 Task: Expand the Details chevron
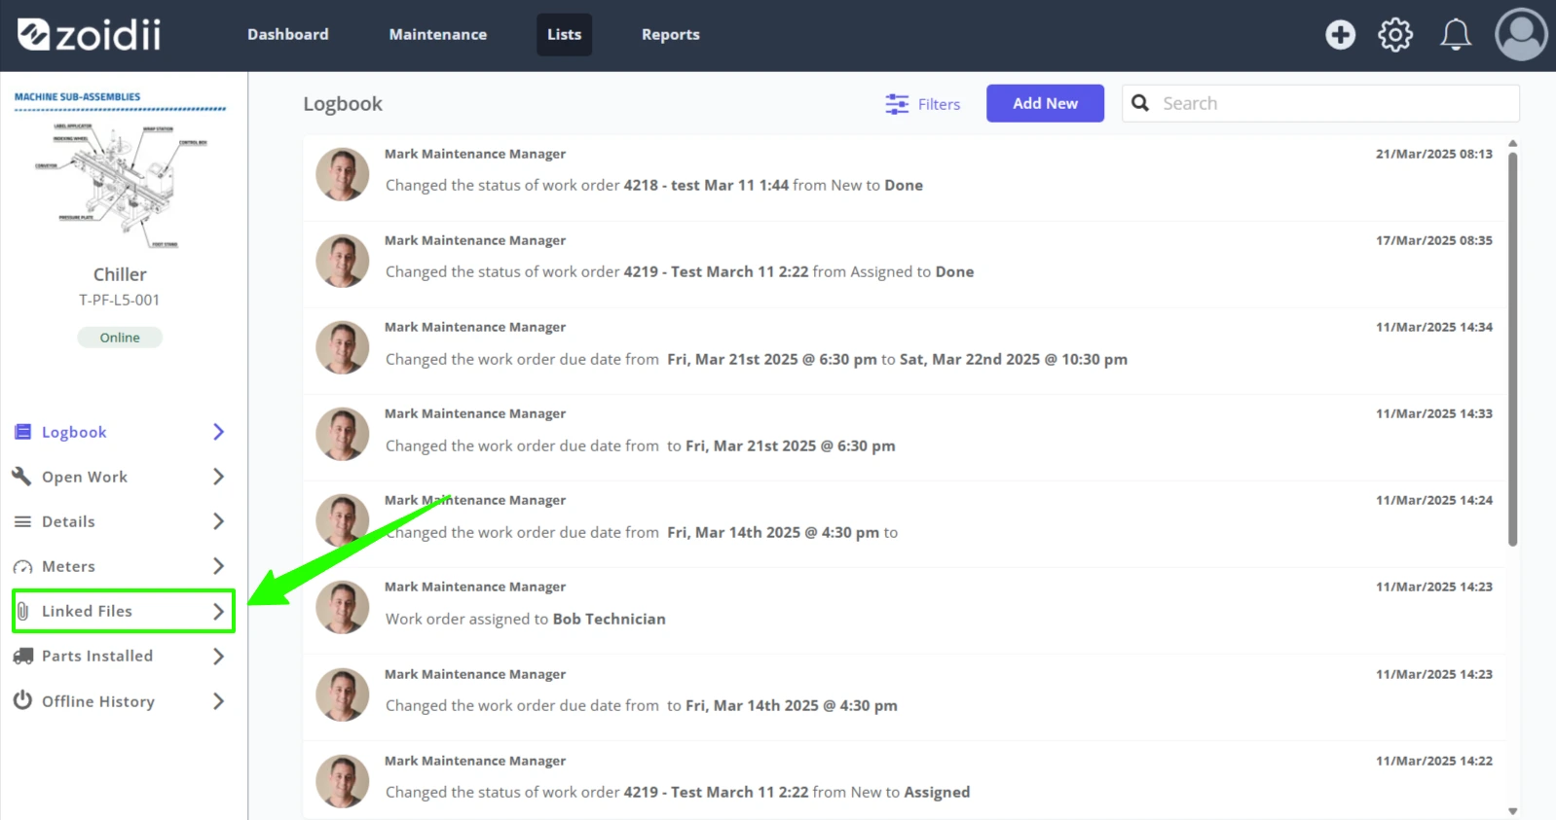click(x=218, y=521)
